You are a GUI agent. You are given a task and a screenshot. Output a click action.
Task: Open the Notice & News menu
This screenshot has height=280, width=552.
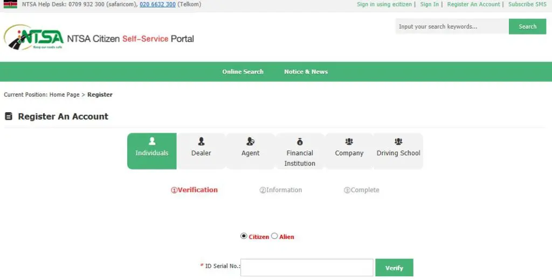pos(306,72)
